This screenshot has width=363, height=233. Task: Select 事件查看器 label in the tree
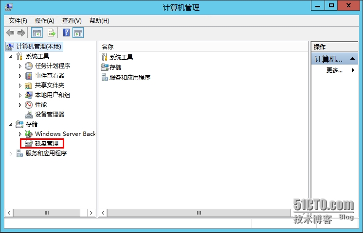50,76
